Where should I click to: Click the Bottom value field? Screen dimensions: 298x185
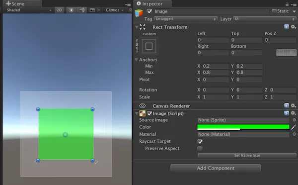(x=247, y=53)
